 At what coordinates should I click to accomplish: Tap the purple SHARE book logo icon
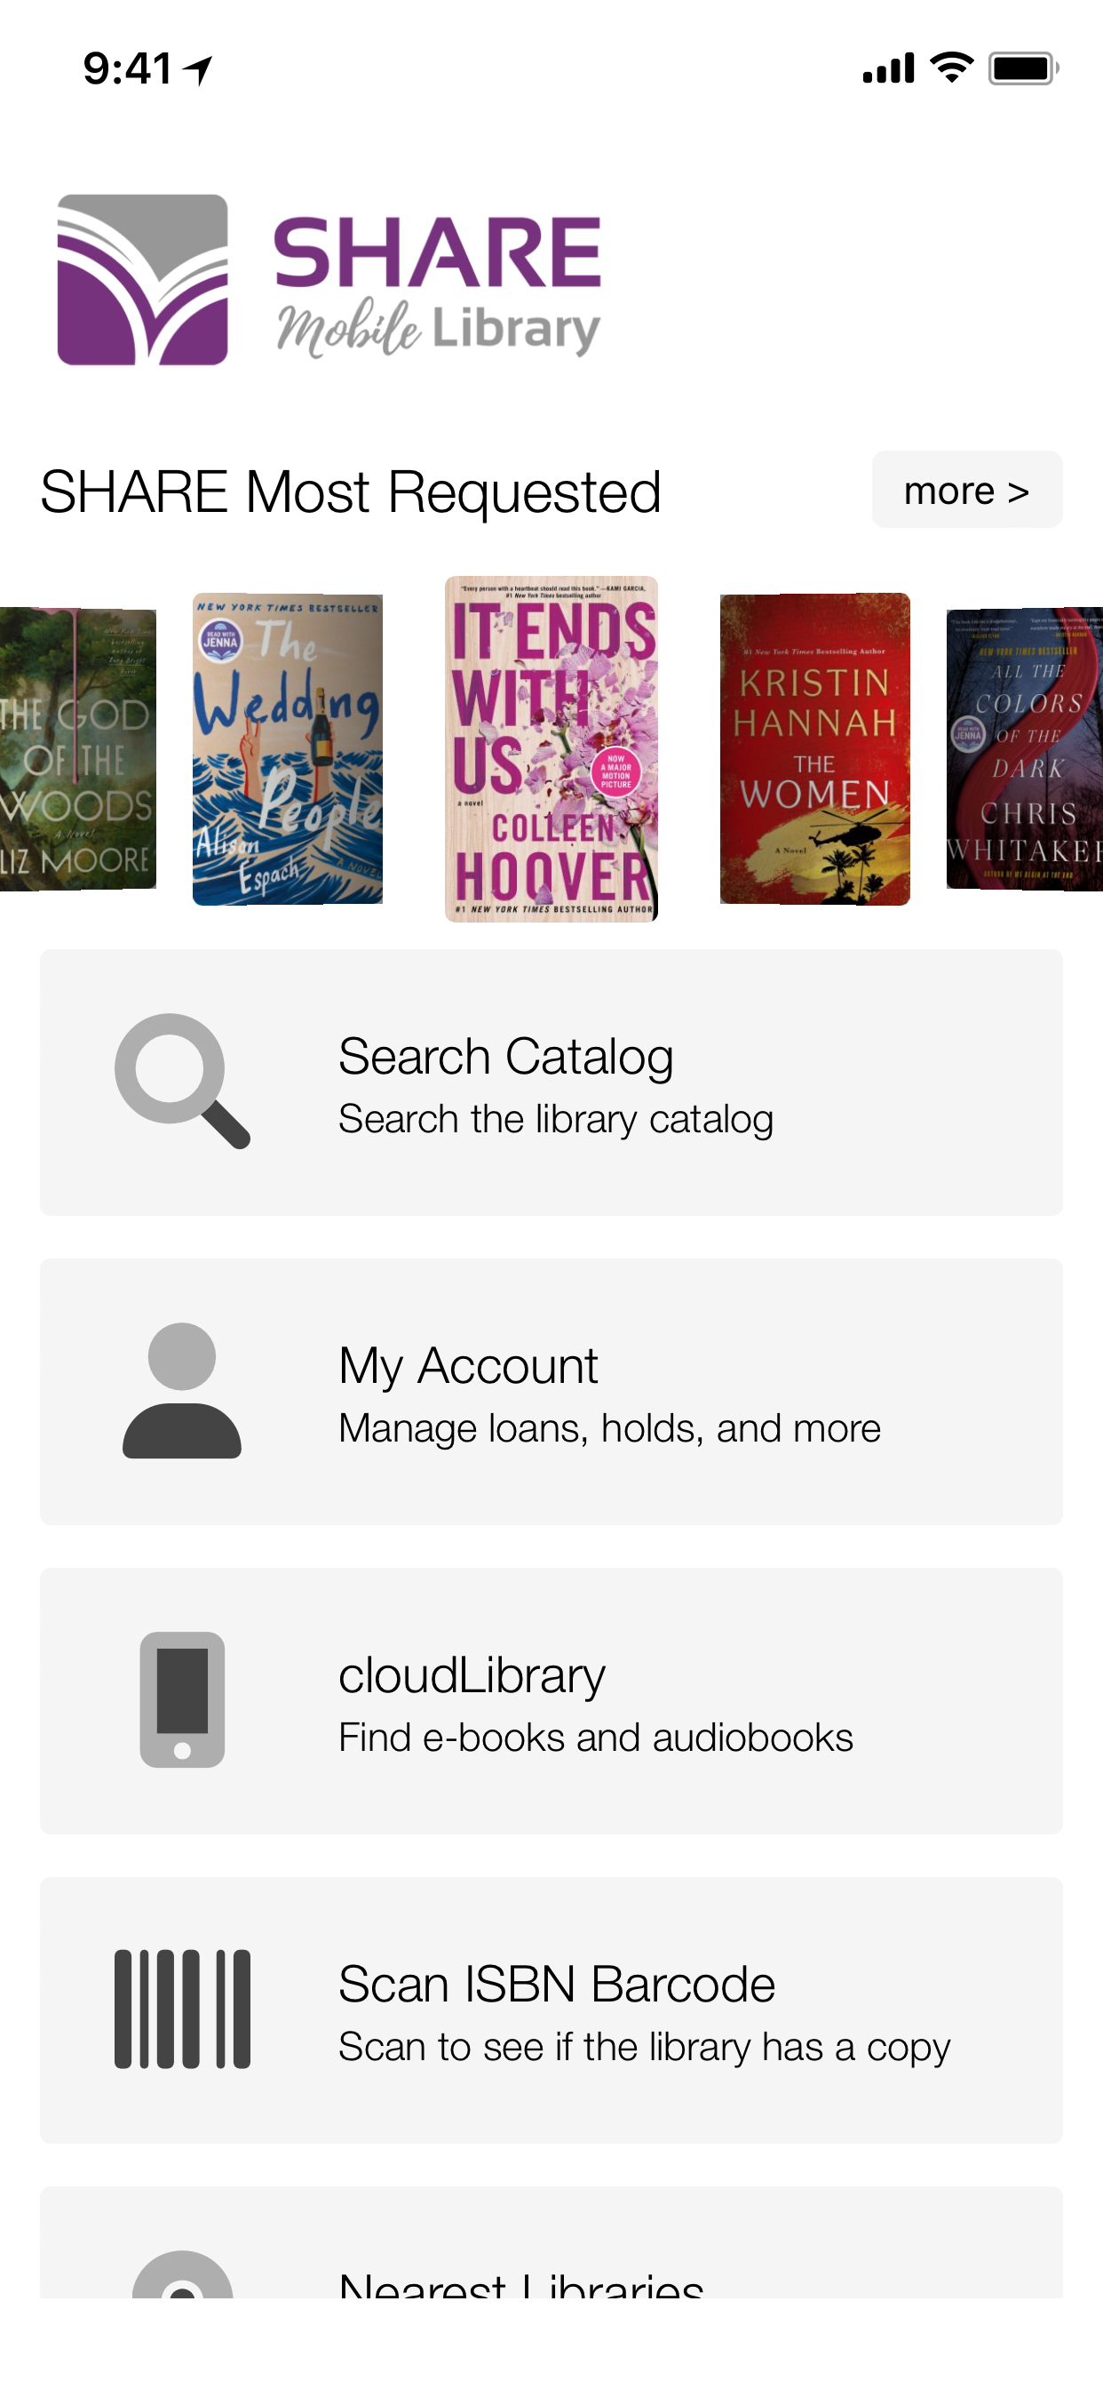143,279
